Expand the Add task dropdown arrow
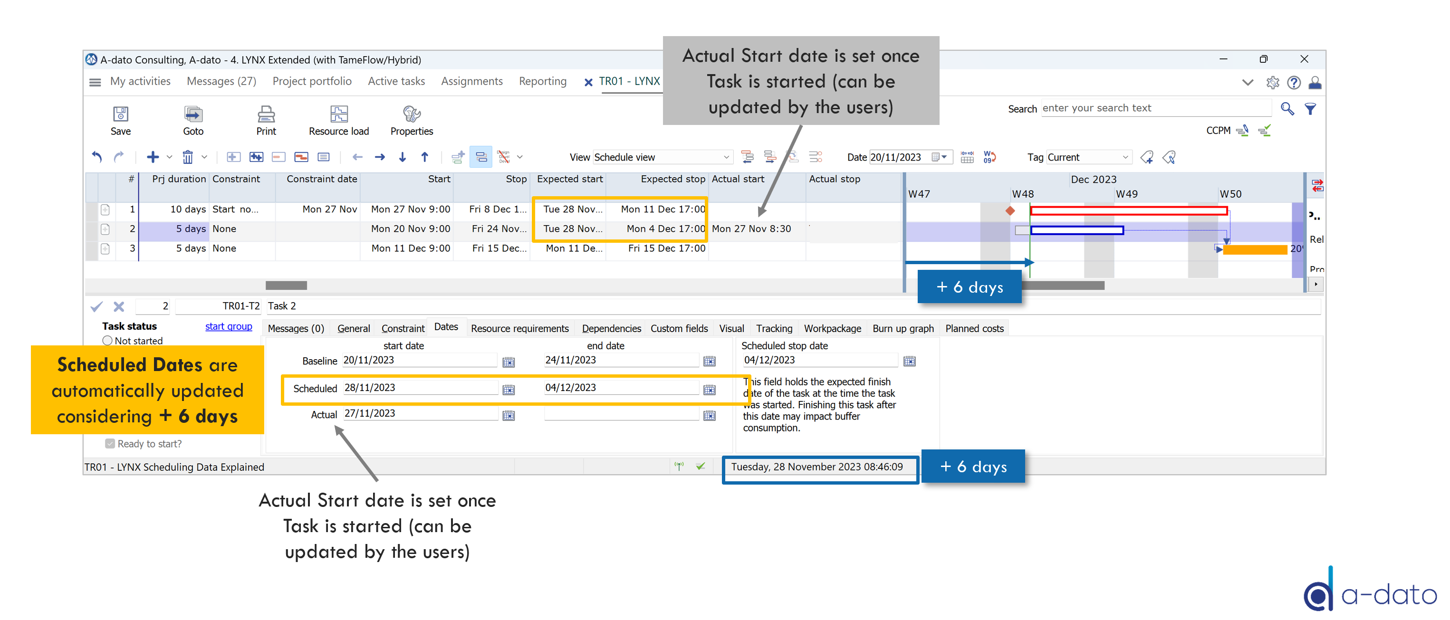Image resolution: width=1450 pixels, height=620 pixels. [169, 157]
